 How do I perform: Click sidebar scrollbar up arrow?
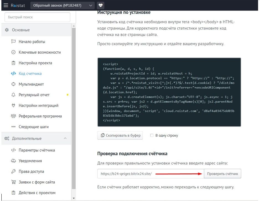[74, 26]
